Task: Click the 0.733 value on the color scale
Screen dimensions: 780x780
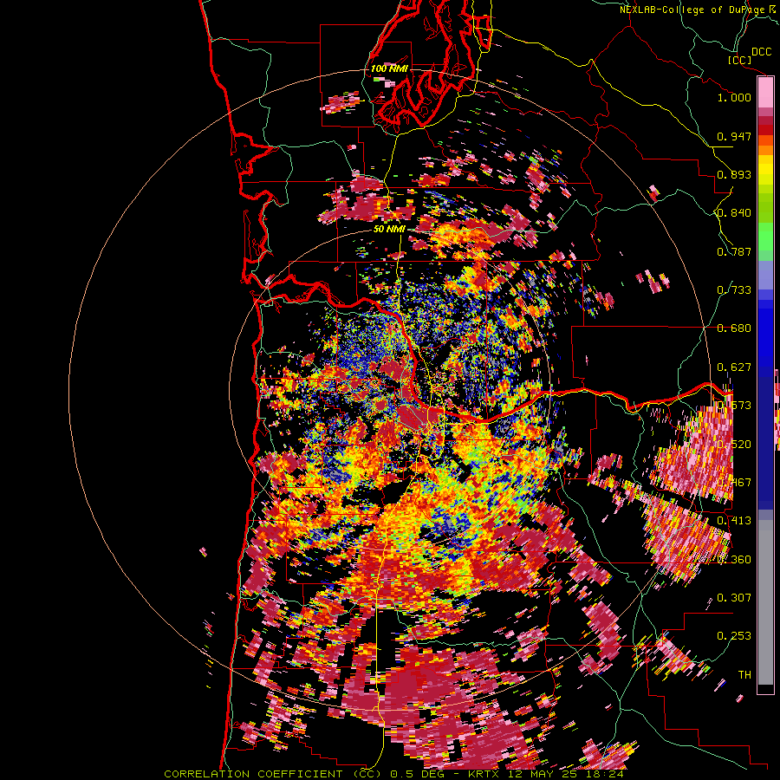Action: tap(734, 290)
